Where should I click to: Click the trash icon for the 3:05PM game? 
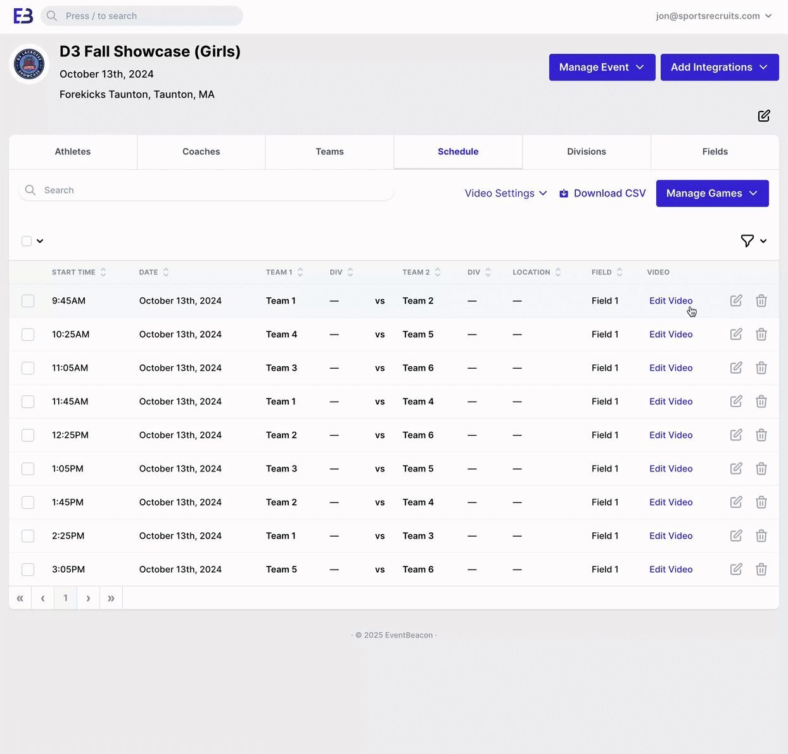pos(761,570)
